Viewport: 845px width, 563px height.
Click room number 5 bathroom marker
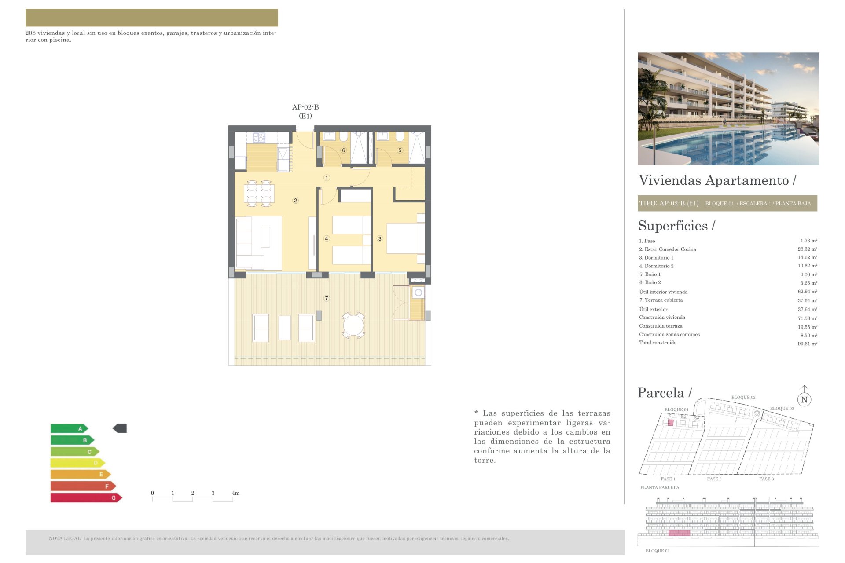click(400, 150)
